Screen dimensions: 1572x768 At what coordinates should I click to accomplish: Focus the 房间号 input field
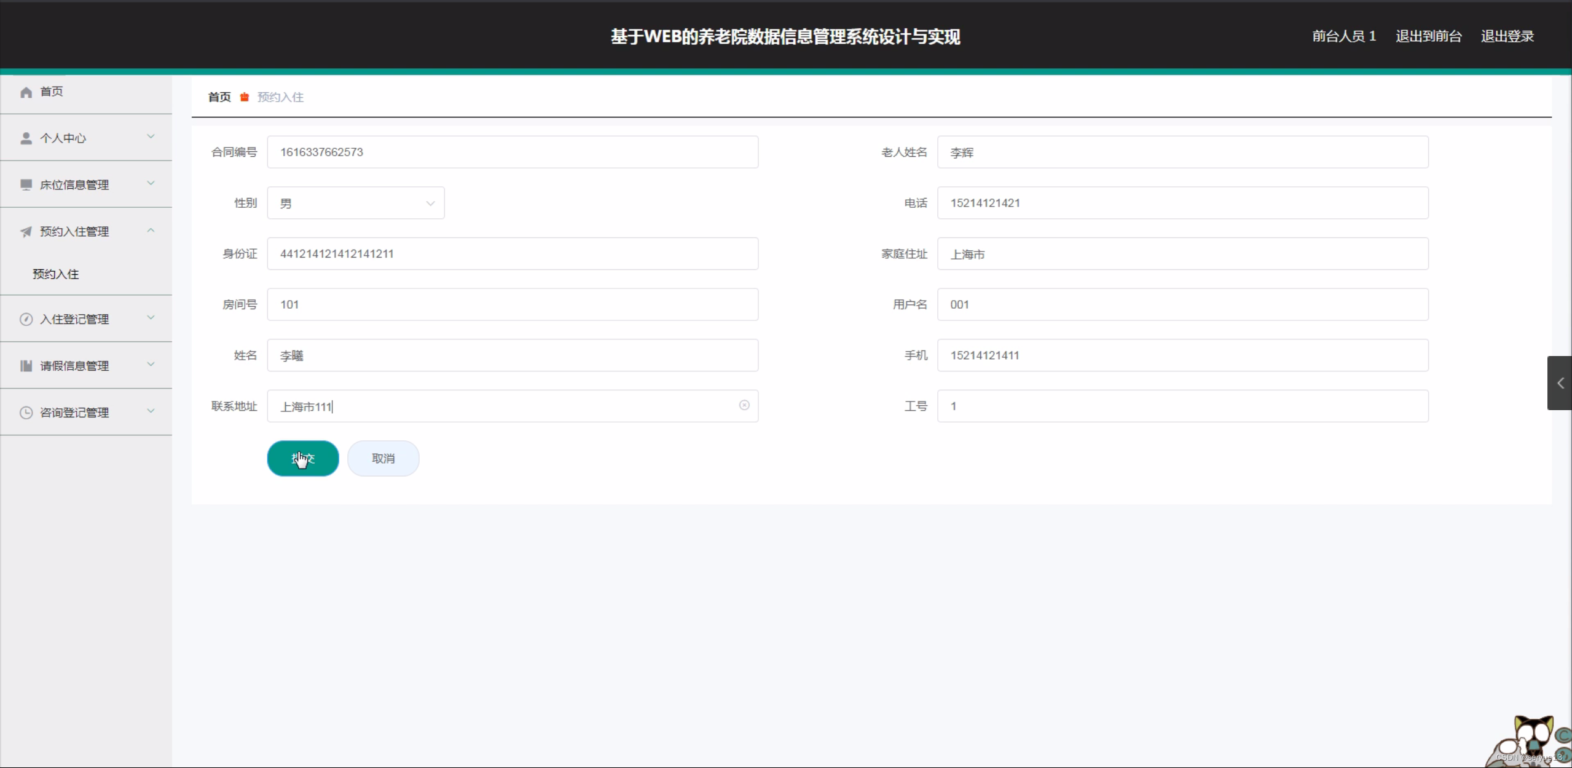click(512, 304)
